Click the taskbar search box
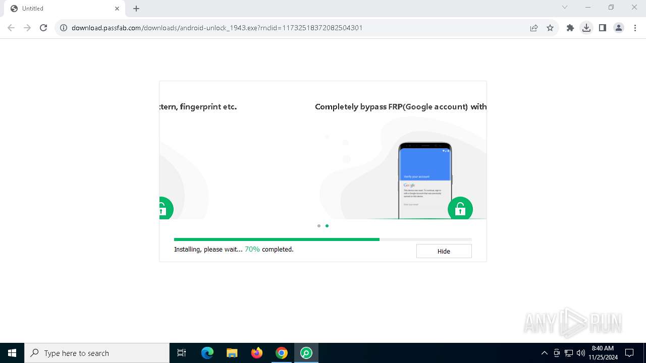Image resolution: width=646 pixels, height=363 pixels. 97,353
